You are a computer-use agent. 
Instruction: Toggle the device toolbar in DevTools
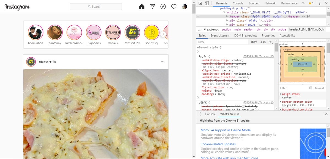click(207, 3)
